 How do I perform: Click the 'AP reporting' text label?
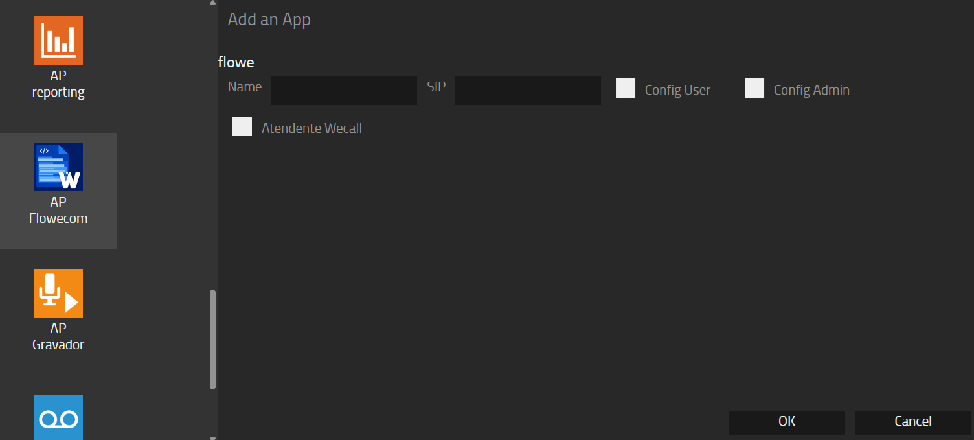coord(58,84)
